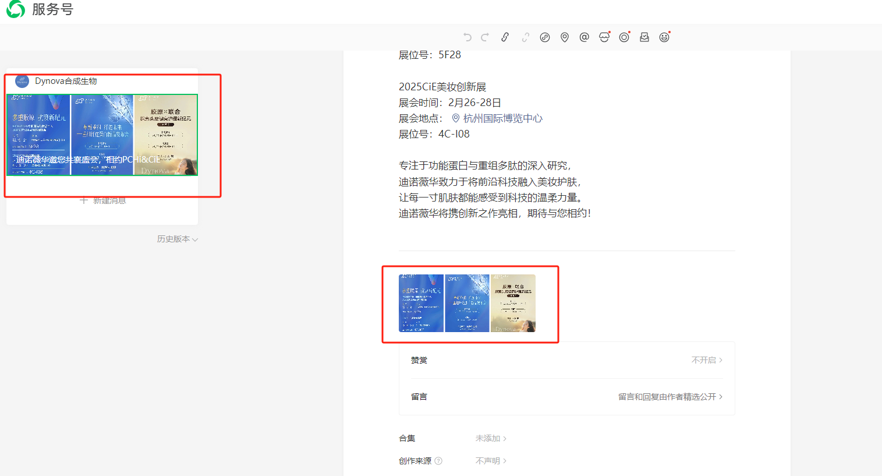Click the line 2025CiE美妆创新展
The image size is (882, 476).
442,87
